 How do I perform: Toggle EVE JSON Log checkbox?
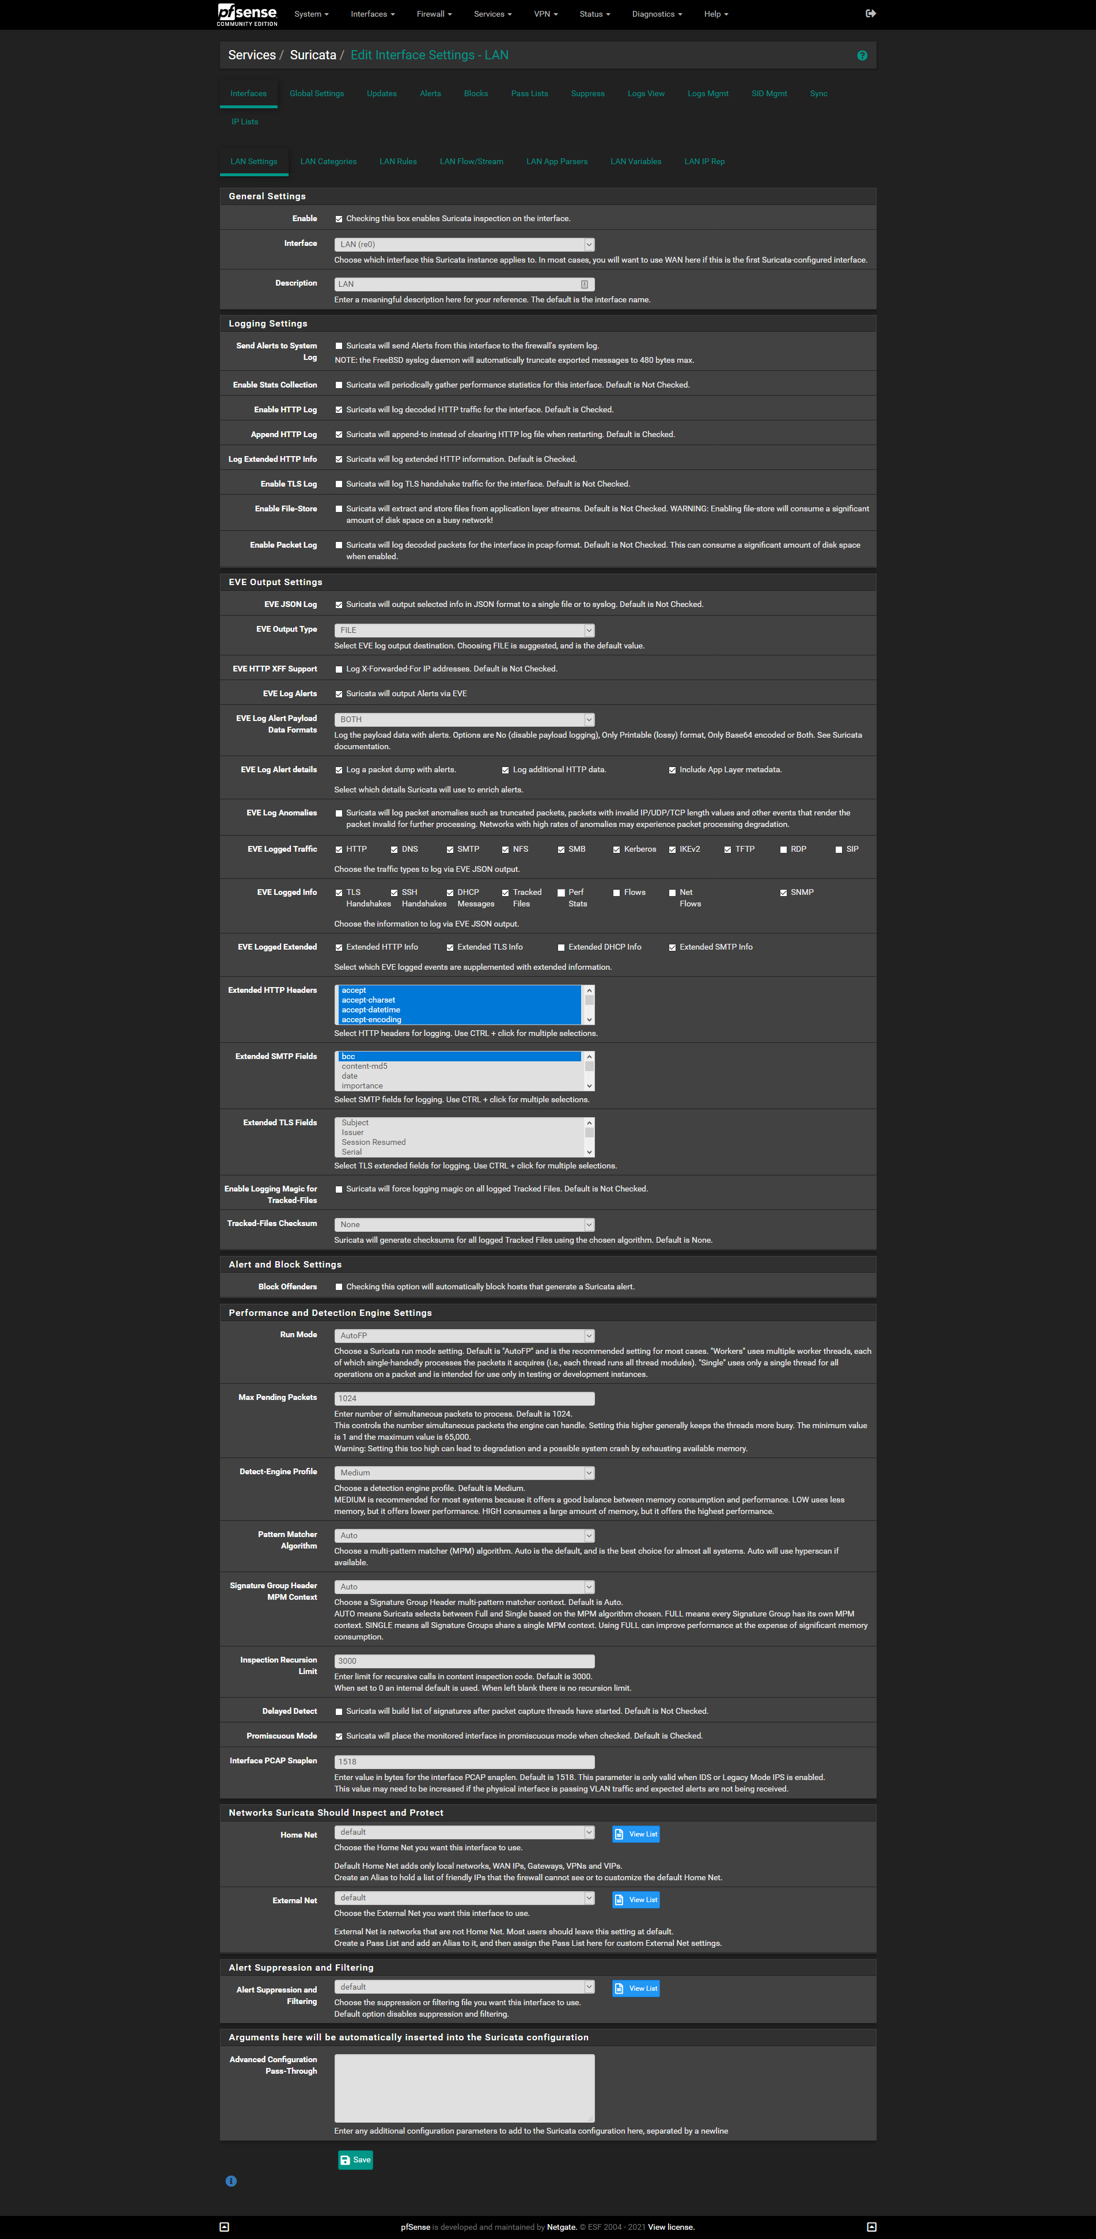(339, 605)
